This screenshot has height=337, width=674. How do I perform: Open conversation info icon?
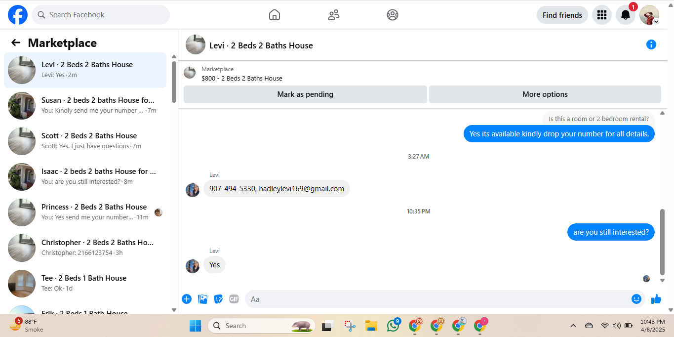[651, 45]
